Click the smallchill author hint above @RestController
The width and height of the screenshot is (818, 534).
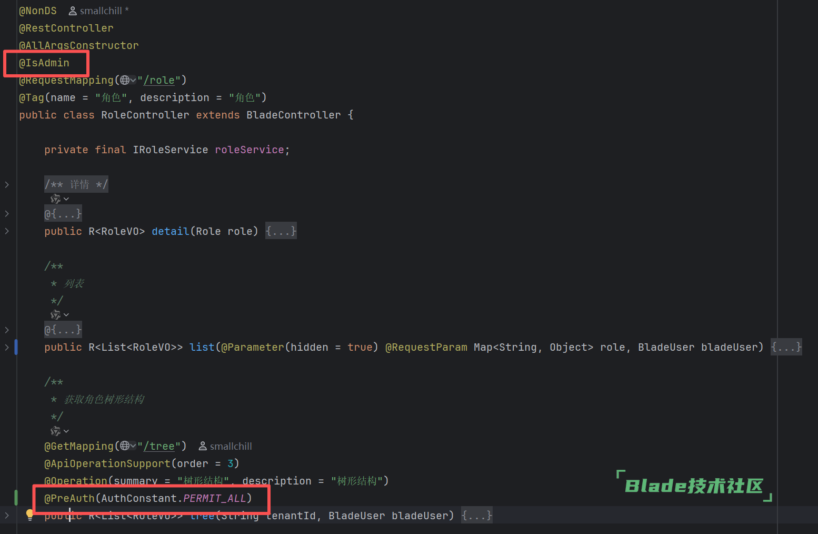(x=99, y=11)
